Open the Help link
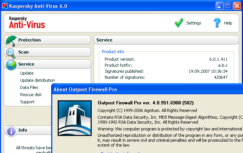Viewport: 243px width, 153px height. (x=228, y=23)
